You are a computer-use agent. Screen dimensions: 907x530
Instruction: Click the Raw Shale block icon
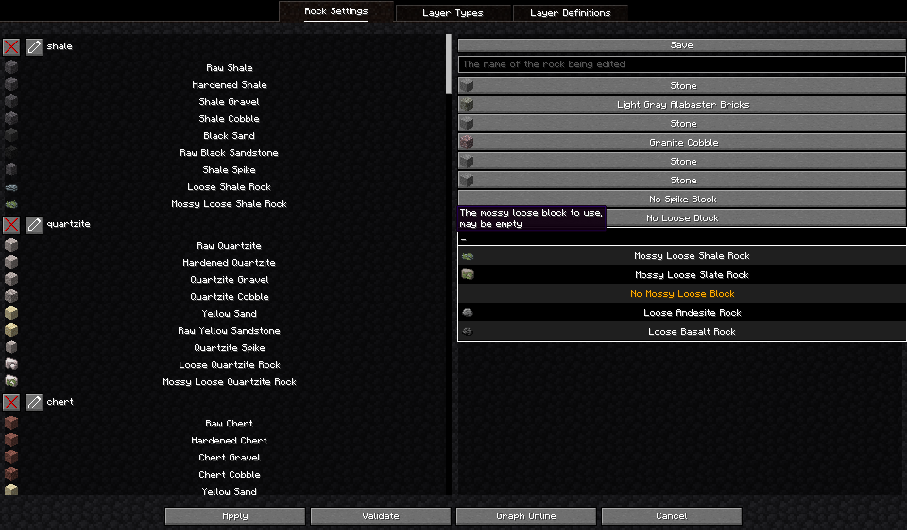point(11,67)
